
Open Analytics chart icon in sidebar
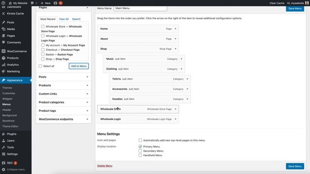[x=3, y=65]
